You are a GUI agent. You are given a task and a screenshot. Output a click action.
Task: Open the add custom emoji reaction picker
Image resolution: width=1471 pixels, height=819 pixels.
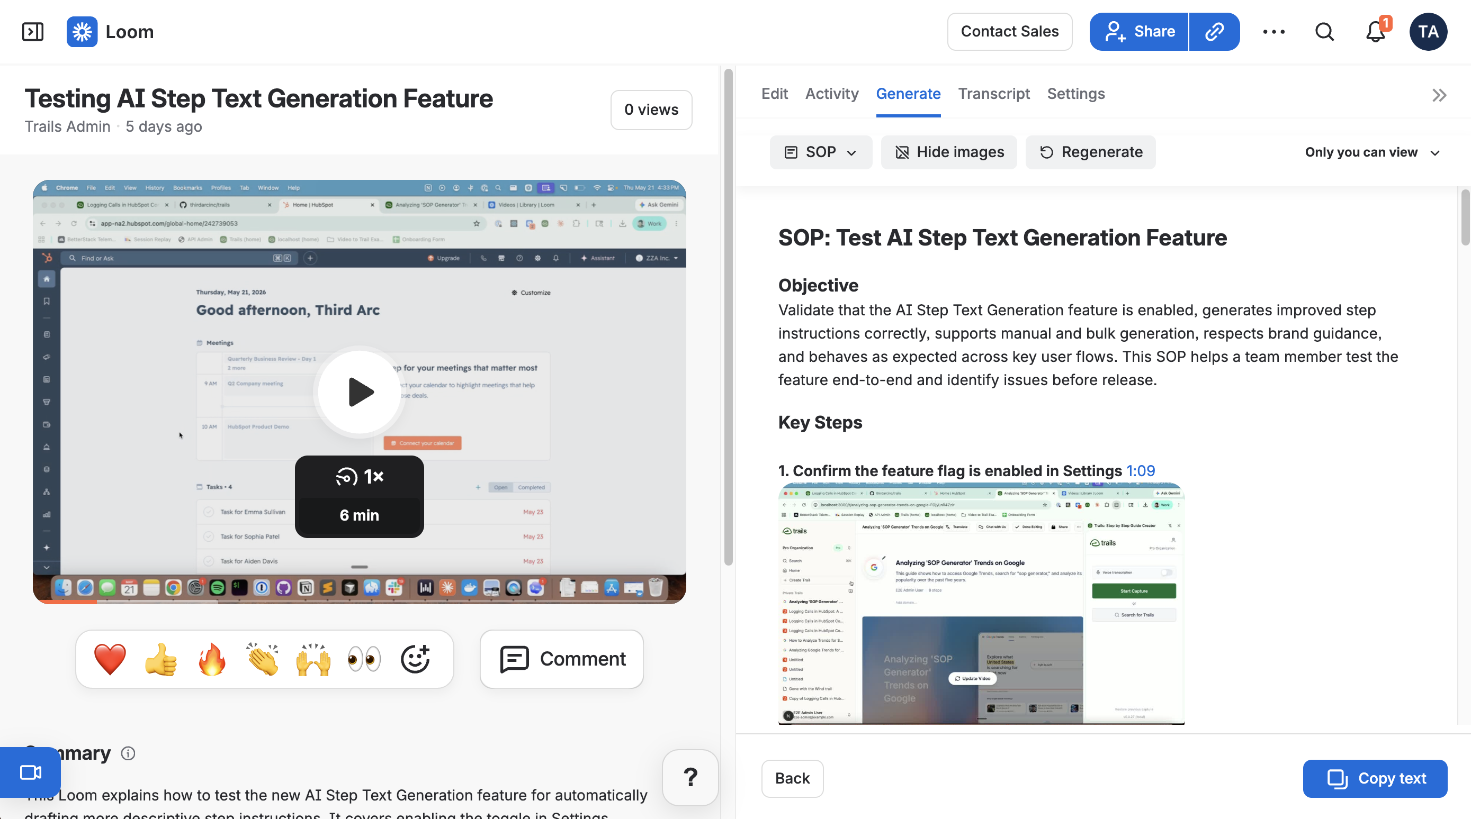415,659
